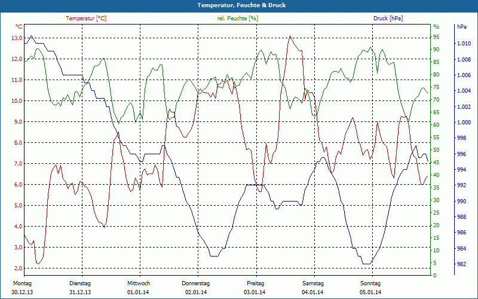Click the '95' humidity axis value
This screenshot has height=299, width=478.
[436, 37]
